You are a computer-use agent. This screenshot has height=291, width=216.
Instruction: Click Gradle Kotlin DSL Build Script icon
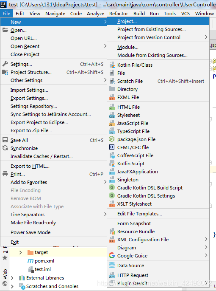(x=112, y=187)
